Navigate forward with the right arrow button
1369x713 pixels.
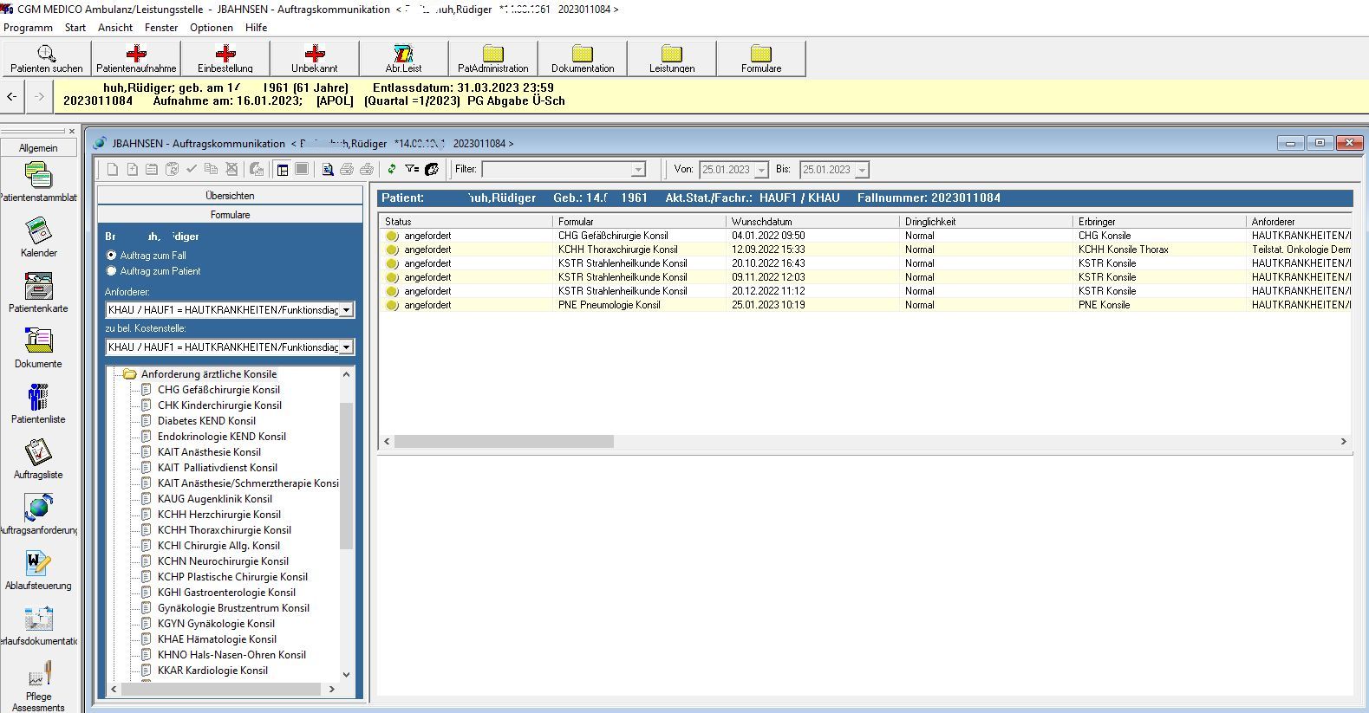(x=39, y=97)
